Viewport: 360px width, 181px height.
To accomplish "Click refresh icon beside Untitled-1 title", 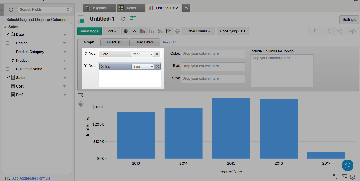I will pos(123,19).
